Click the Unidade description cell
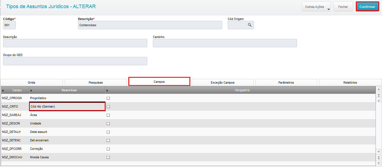Image resolution: width=382 pixels, height=167 pixels. [x=67, y=123]
